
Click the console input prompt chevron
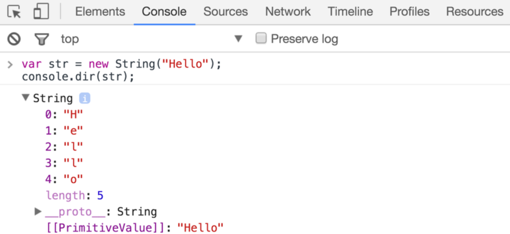coord(10,64)
